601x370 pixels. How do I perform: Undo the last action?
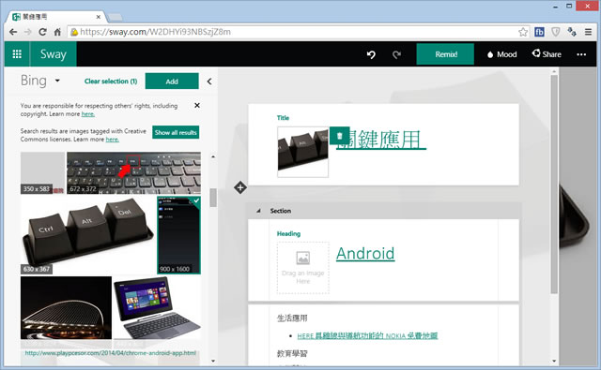[371, 54]
